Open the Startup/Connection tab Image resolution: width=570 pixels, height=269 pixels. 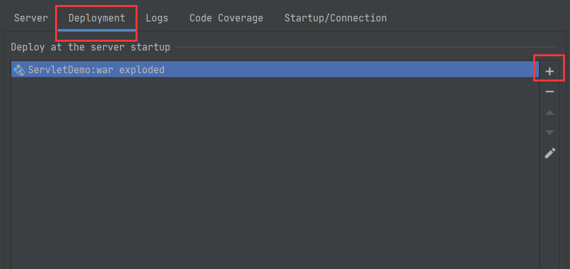336,18
